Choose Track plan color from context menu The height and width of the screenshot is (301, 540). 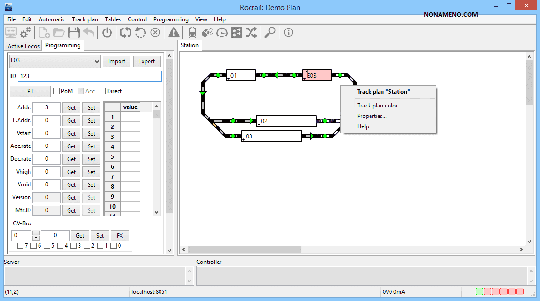(x=377, y=106)
